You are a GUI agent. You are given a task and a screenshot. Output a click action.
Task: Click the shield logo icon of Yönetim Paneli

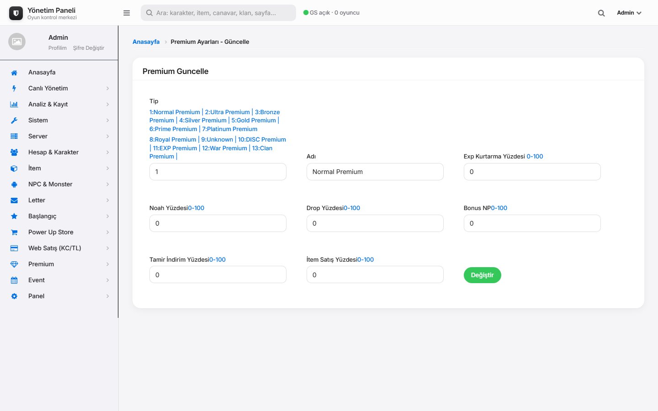[16, 13]
